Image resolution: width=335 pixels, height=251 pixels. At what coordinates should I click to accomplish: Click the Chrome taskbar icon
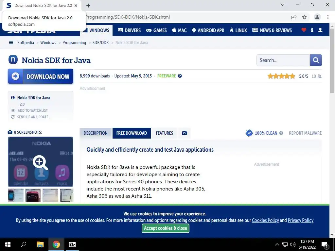point(56,244)
